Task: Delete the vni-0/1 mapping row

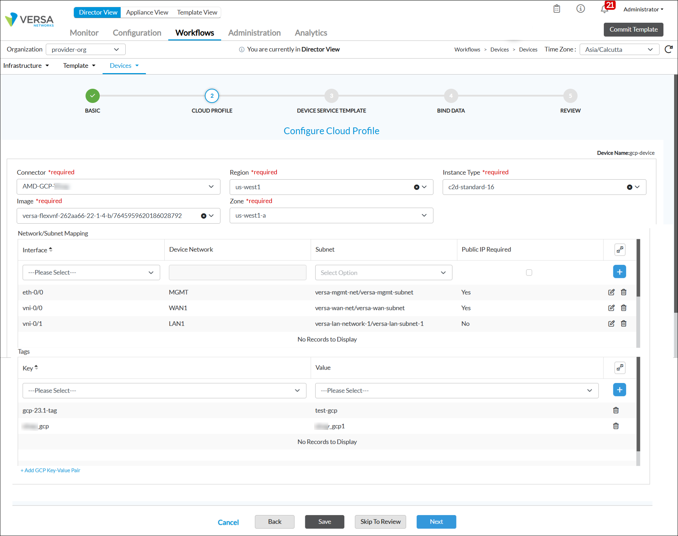Action: point(624,323)
